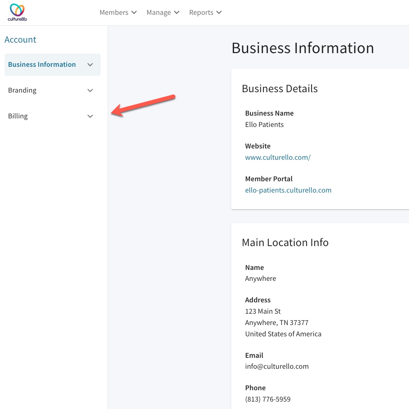Collapse the Business Information sidebar chevron
The height and width of the screenshot is (409, 409).
(x=90, y=65)
